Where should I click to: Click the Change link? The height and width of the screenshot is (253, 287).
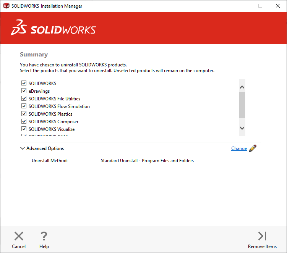click(x=239, y=148)
